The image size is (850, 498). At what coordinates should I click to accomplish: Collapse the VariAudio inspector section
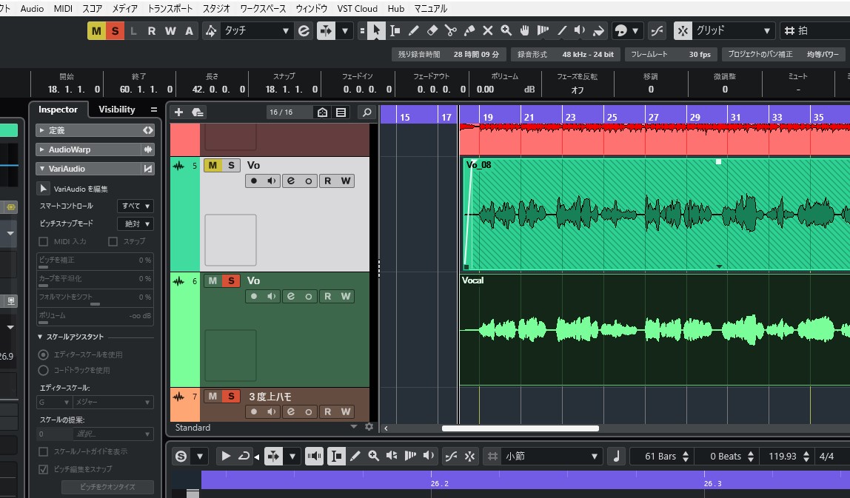click(x=95, y=169)
